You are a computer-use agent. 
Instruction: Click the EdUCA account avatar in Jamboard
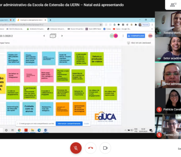(150, 36)
